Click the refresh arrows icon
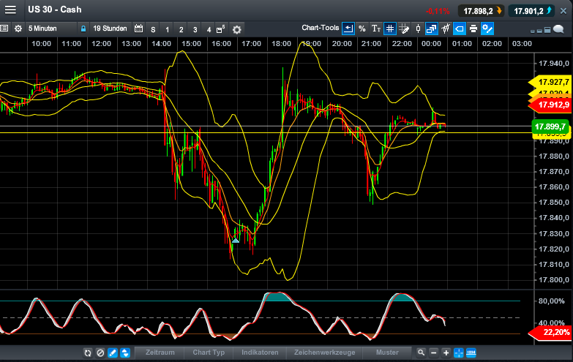 click(x=88, y=353)
